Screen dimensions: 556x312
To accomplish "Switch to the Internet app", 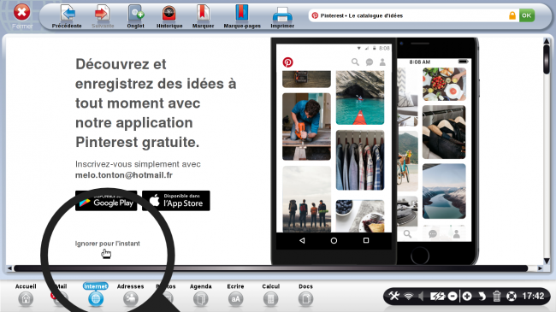I will (96, 295).
